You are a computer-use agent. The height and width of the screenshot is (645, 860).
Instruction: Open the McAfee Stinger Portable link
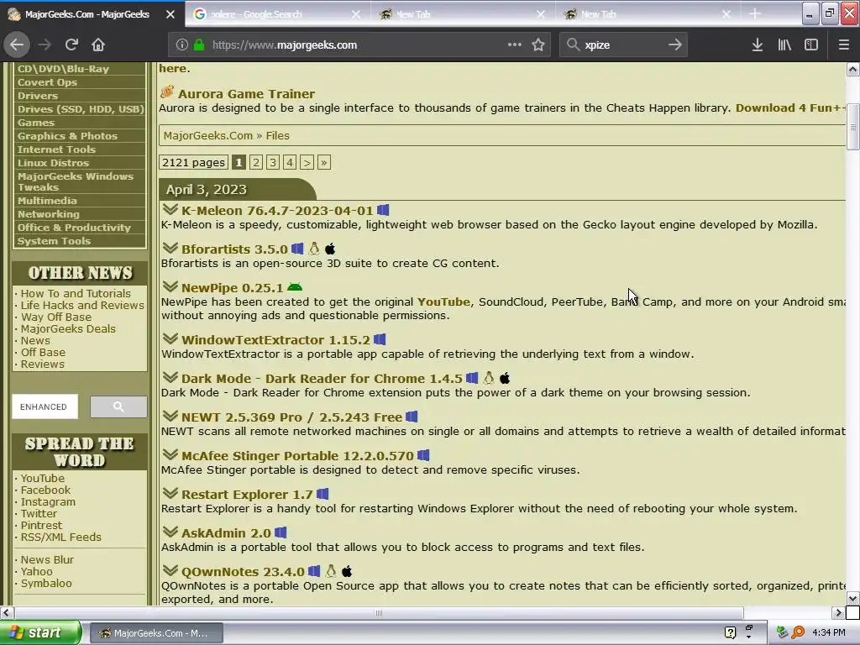coord(297,456)
